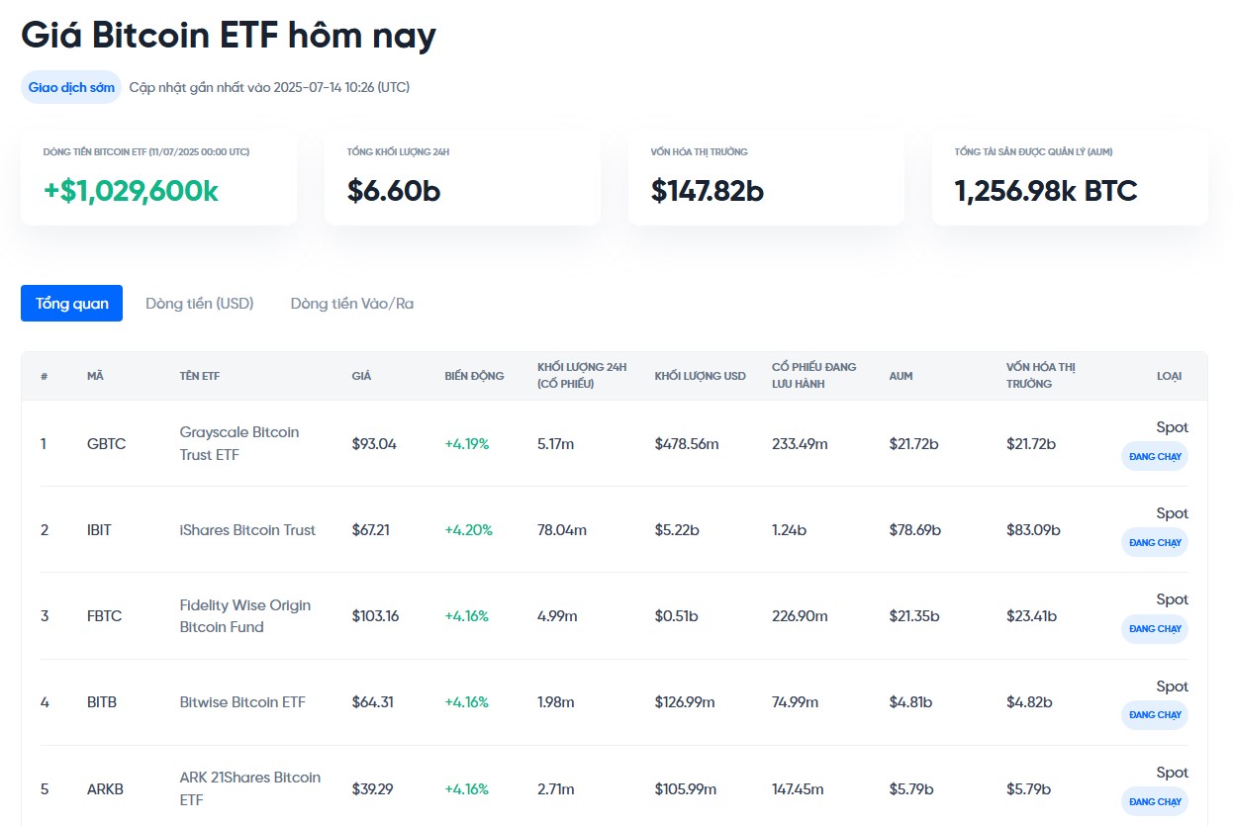1233x826 pixels.
Task: Select the Tổng quan tab
Action: coord(71,304)
